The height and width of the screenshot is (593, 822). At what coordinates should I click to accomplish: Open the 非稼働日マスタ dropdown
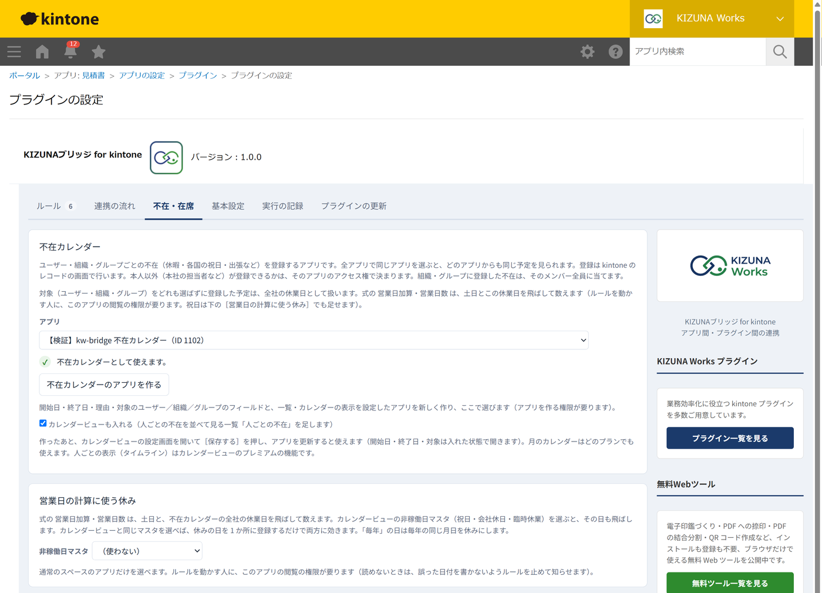tap(147, 551)
